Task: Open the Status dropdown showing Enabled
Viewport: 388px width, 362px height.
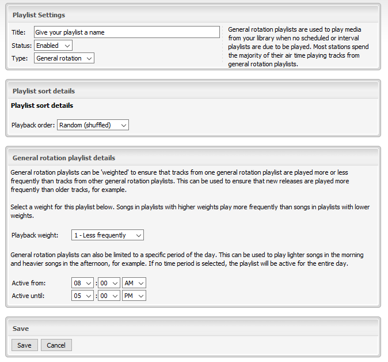Action: (53, 46)
